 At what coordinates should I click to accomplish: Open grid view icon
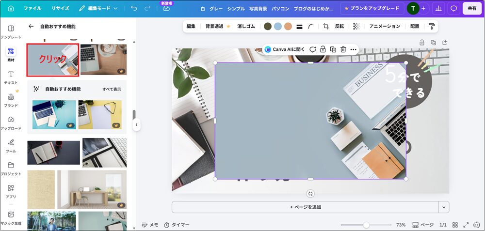tap(455, 225)
